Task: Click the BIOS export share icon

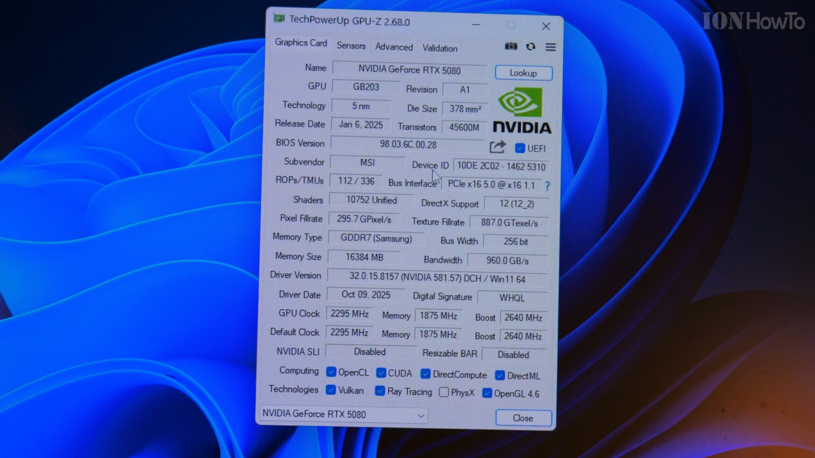Action: (498, 147)
